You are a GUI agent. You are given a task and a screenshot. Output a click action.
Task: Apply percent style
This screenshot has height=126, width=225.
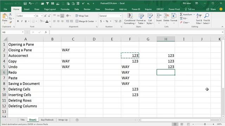(107, 21)
